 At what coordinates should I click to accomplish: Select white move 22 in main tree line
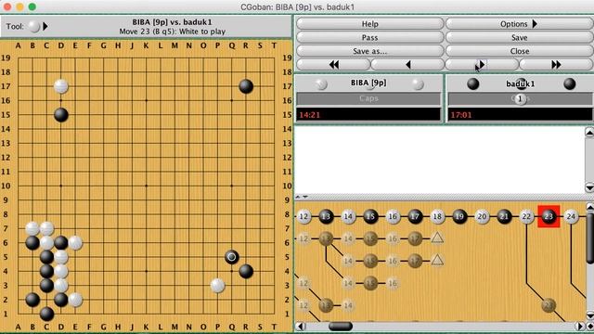coord(526,216)
